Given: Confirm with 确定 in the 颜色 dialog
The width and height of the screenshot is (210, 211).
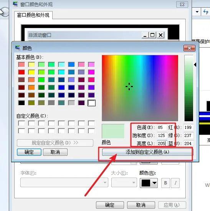Looking at the screenshot, I should pyautogui.click(x=29, y=152).
